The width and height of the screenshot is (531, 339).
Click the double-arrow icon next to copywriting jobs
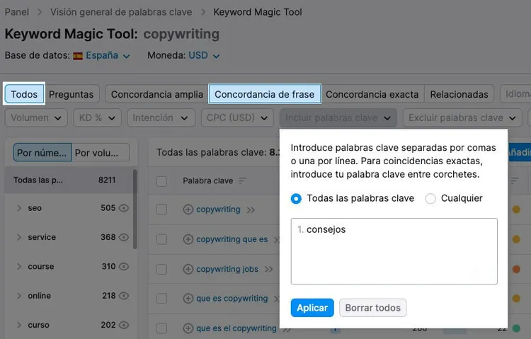click(x=268, y=269)
